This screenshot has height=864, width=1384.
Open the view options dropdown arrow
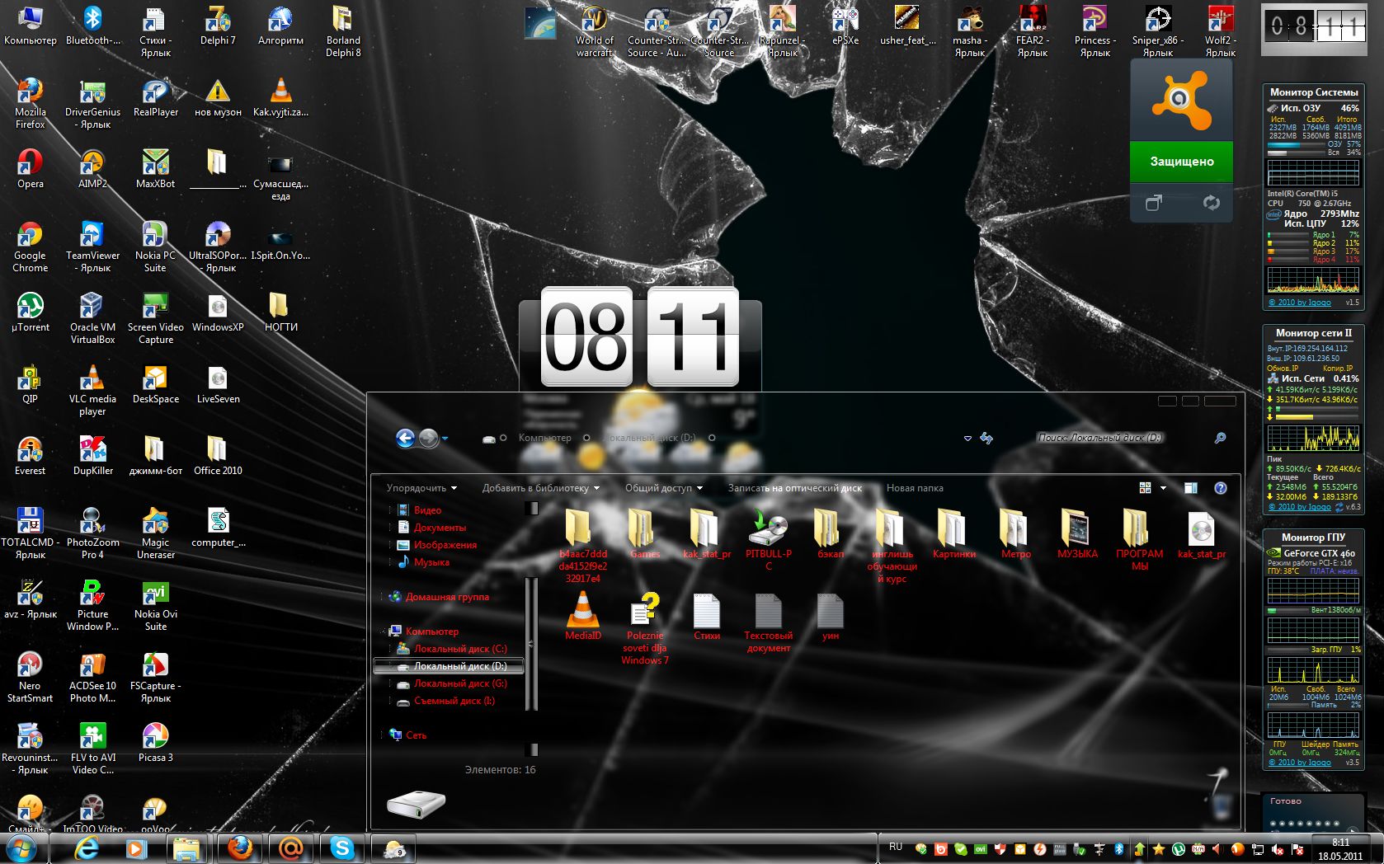(x=1163, y=488)
